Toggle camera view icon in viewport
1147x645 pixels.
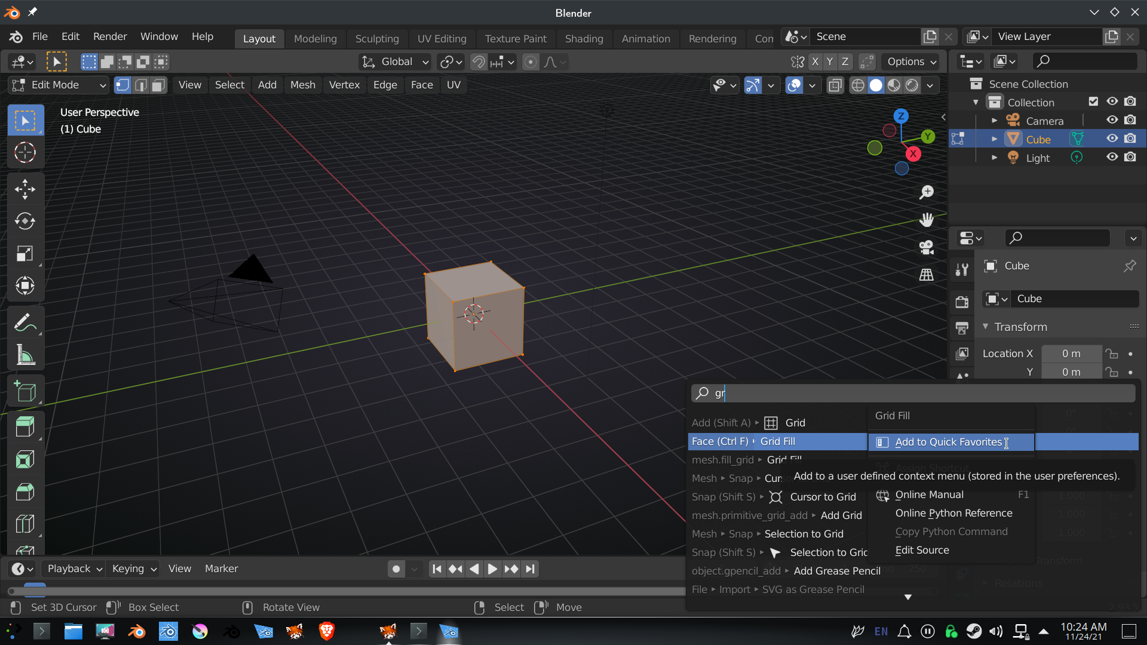pyautogui.click(x=926, y=247)
